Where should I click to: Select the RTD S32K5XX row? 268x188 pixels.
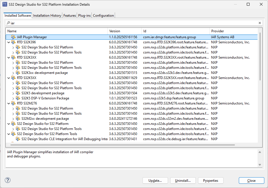point(132,78)
